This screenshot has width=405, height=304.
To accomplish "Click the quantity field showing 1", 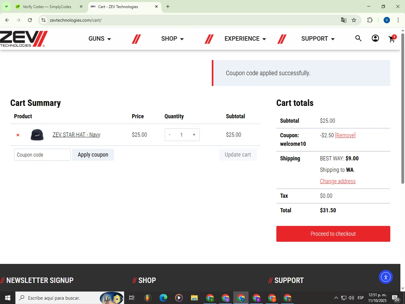I will coord(181,135).
